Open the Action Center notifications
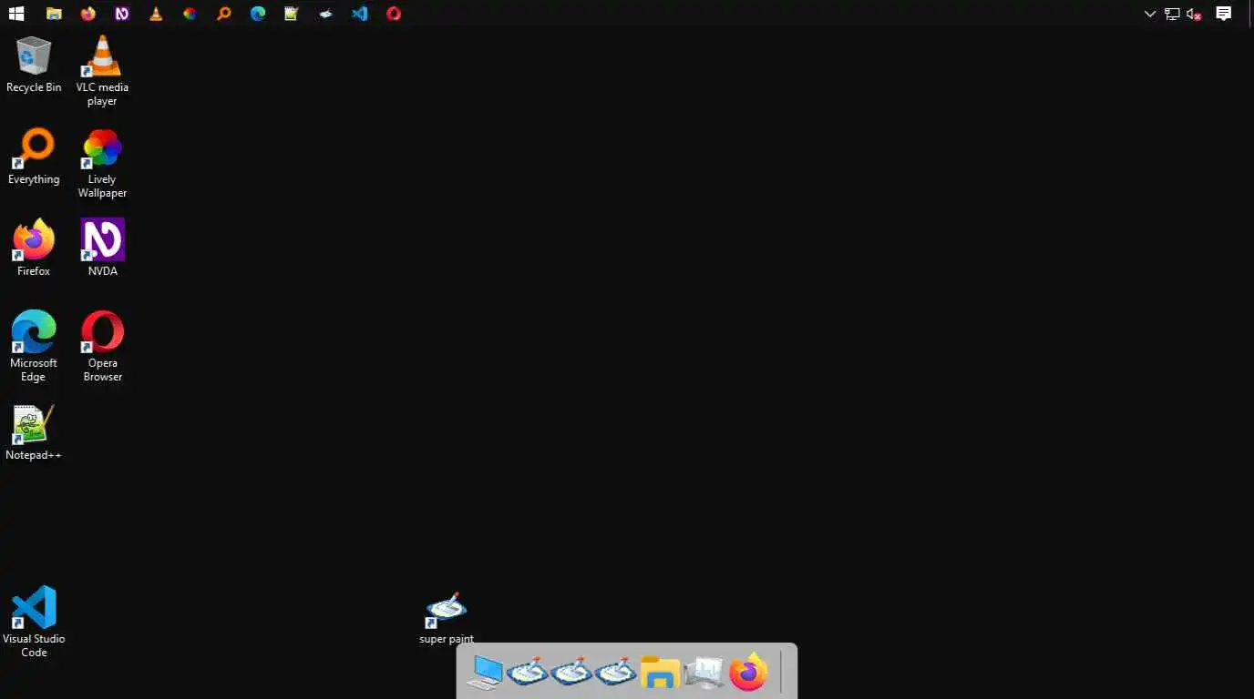This screenshot has height=699, width=1254. 1224,14
